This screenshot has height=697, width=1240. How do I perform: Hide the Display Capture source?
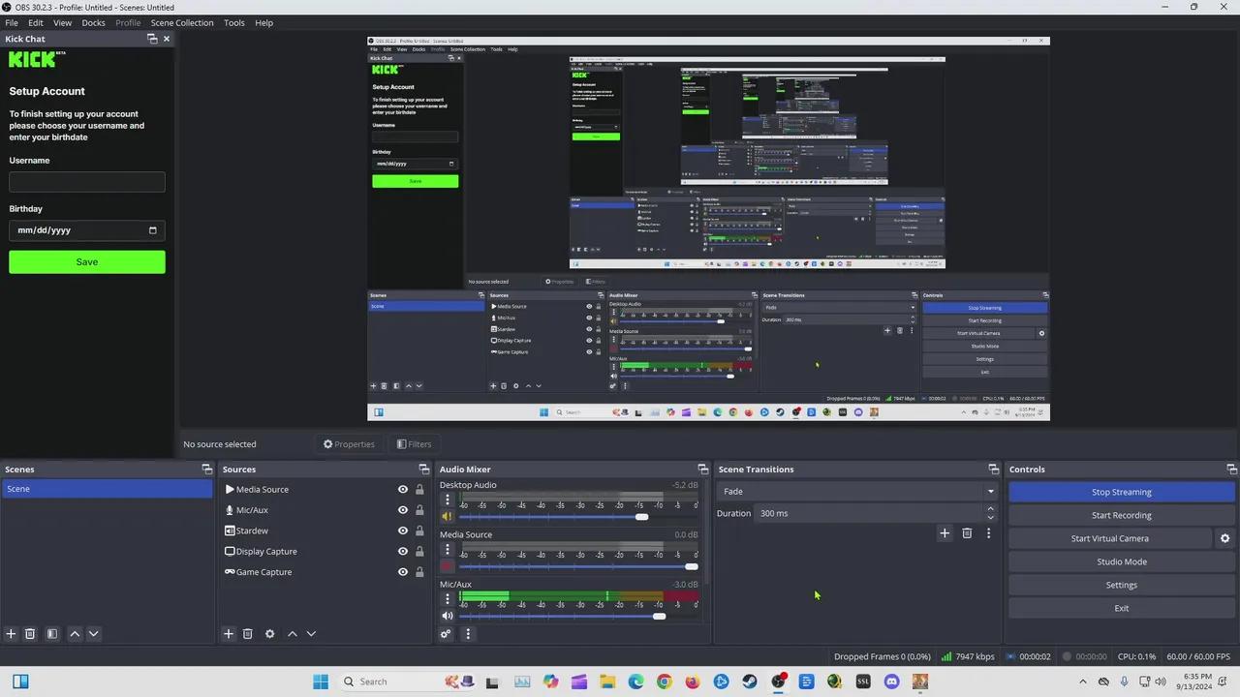point(403,552)
